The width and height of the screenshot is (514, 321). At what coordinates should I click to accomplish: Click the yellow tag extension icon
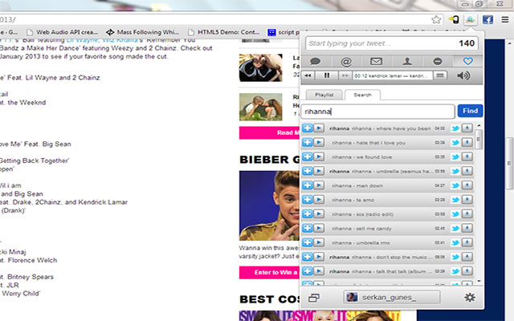tap(454, 19)
